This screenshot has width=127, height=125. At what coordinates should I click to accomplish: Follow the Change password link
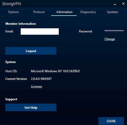pos(110,39)
